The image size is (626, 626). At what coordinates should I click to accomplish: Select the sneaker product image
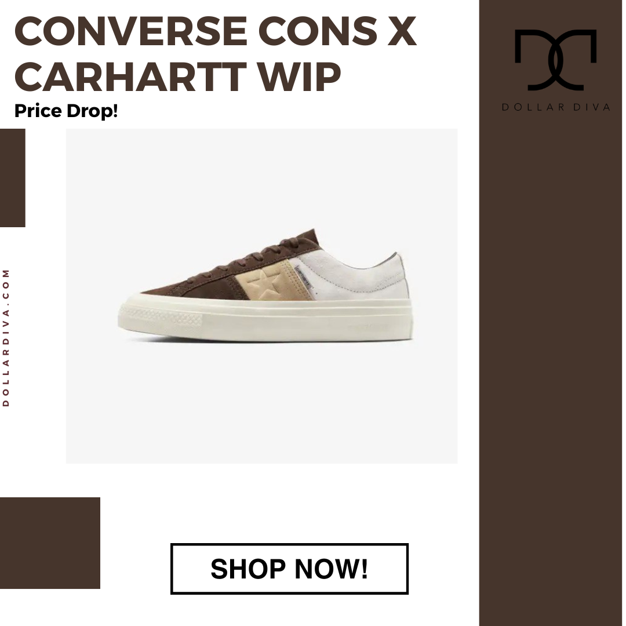click(x=261, y=296)
